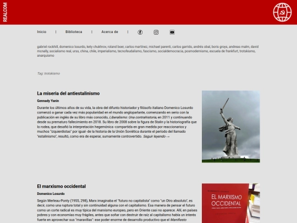Select the posmodernismo tag

[x=196, y=51]
